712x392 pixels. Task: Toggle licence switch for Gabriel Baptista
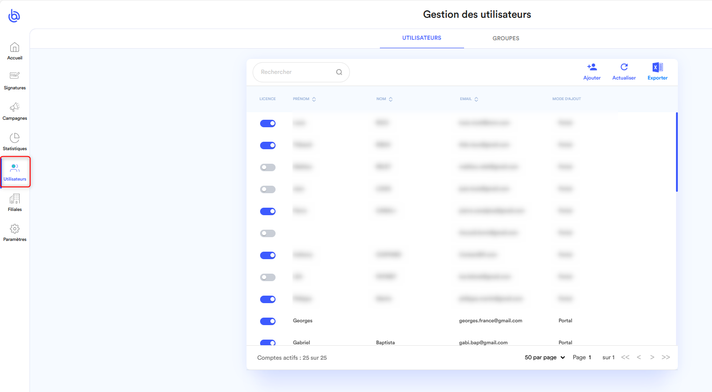pos(268,342)
